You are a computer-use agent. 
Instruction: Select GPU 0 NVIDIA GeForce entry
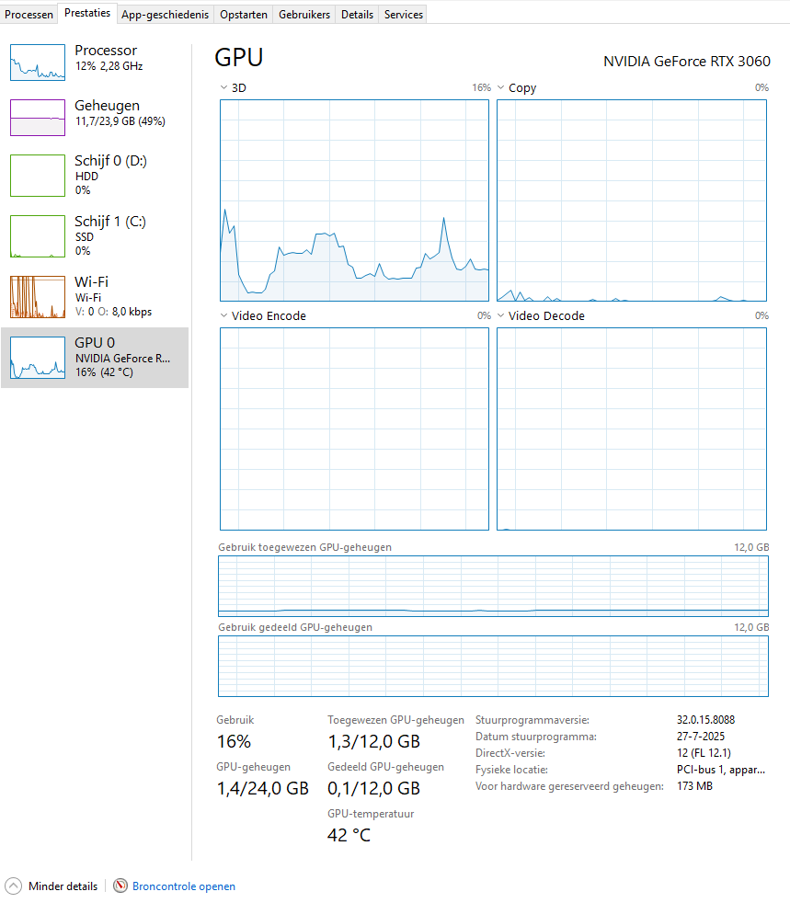coord(95,358)
